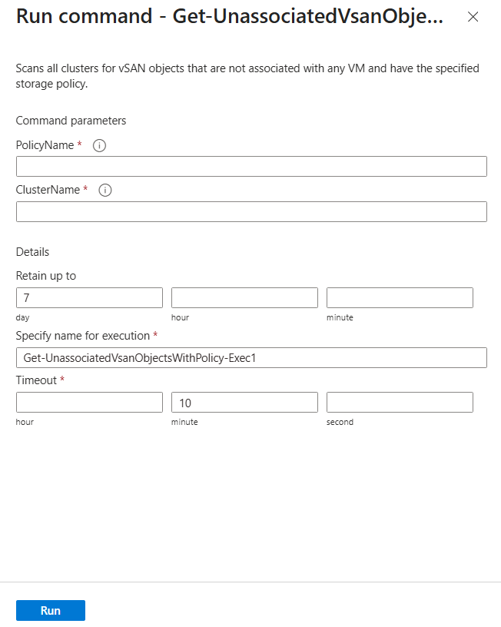Viewport: 501px width, 627px height.
Task: Click the vSAN objects description text
Action: click(247, 76)
